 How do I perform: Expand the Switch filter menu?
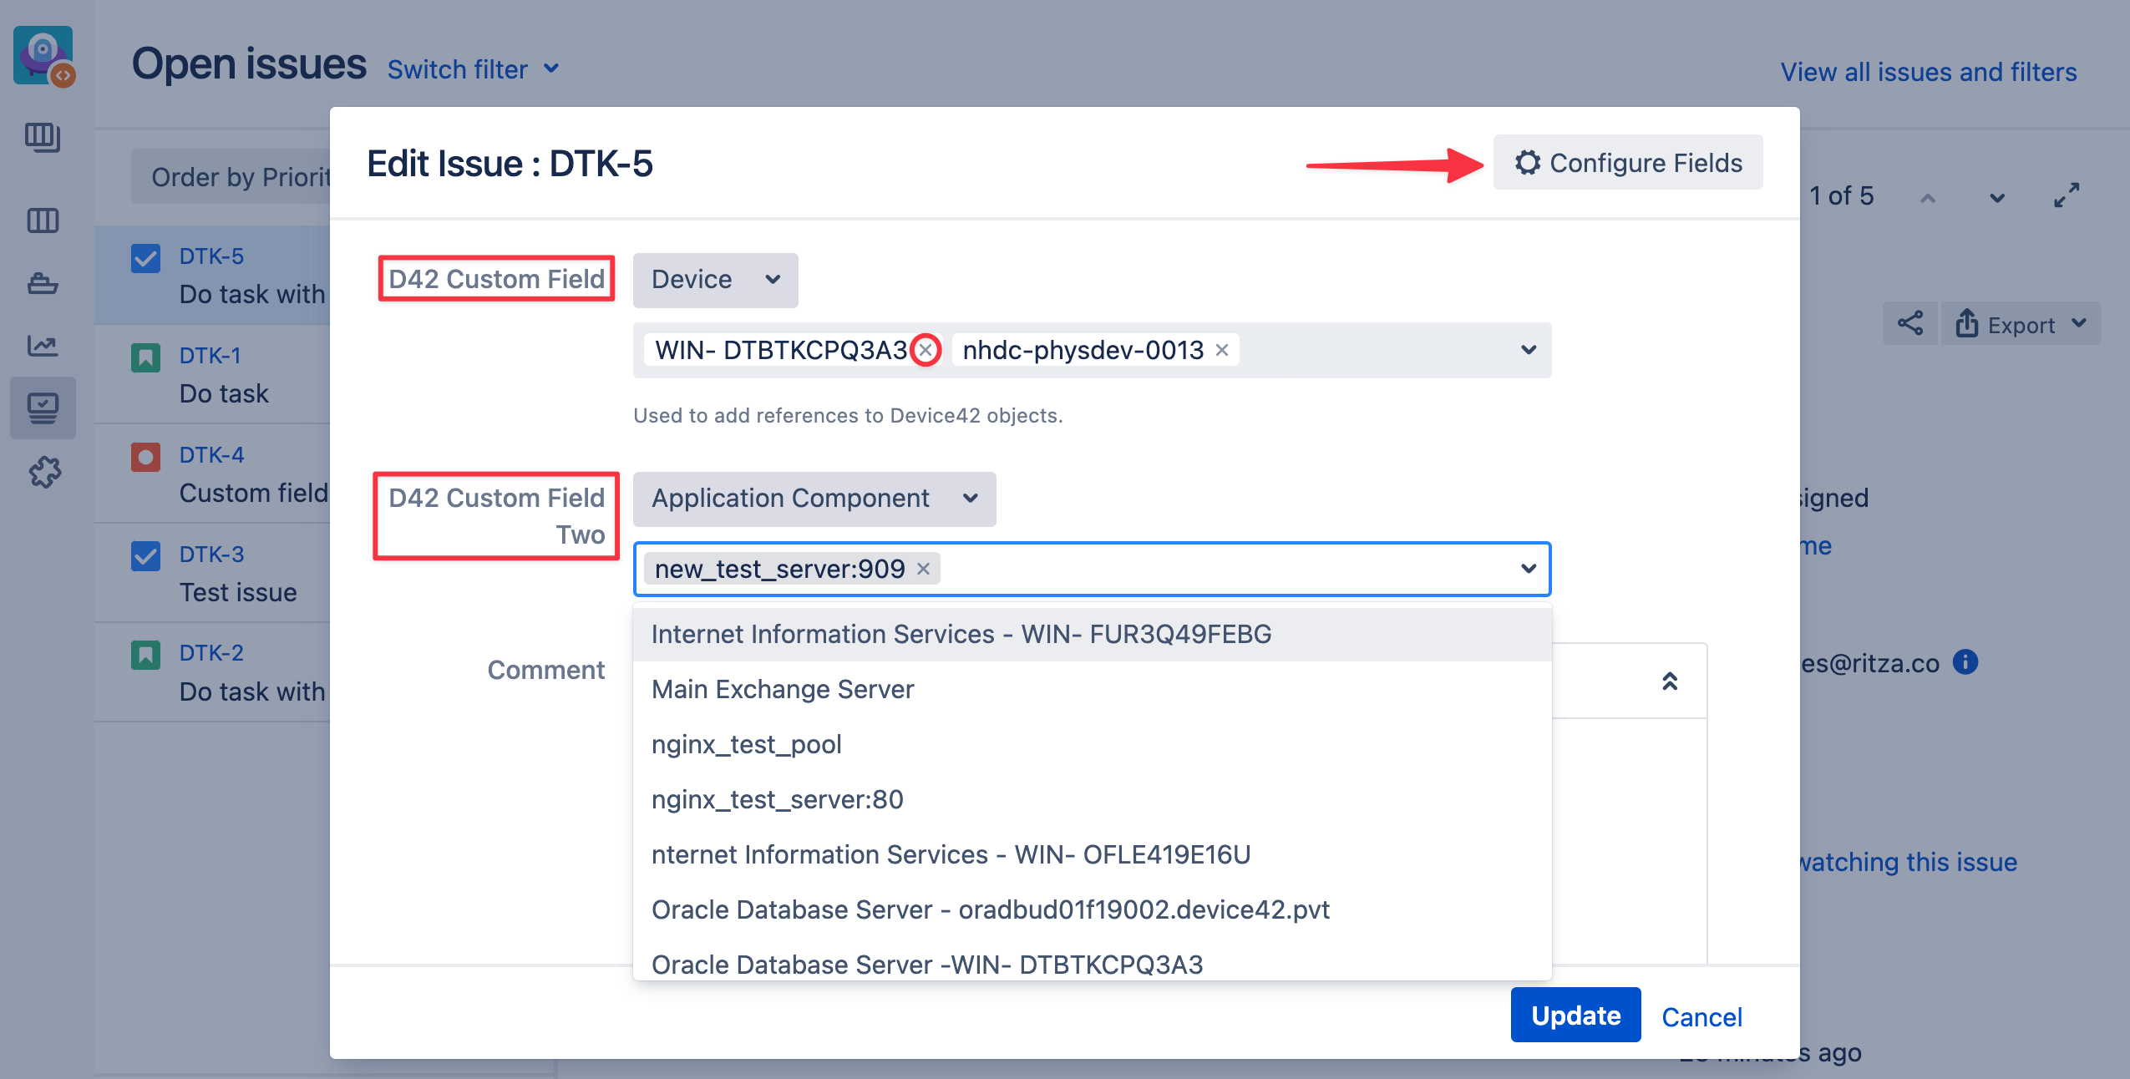(473, 69)
